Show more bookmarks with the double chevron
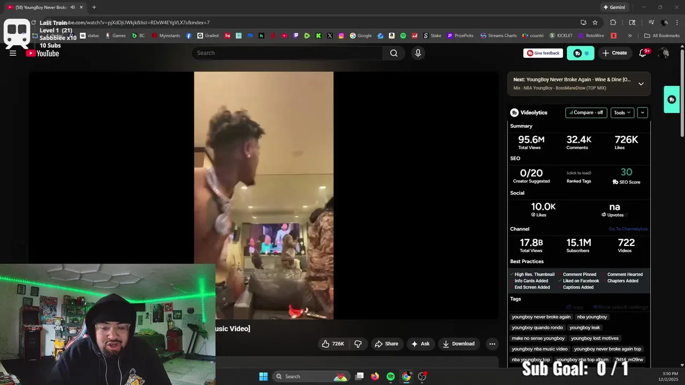This screenshot has height=385, width=685. coord(630,36)
